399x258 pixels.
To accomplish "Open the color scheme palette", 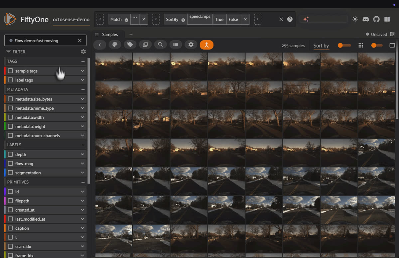I will (x=115, y=45).
